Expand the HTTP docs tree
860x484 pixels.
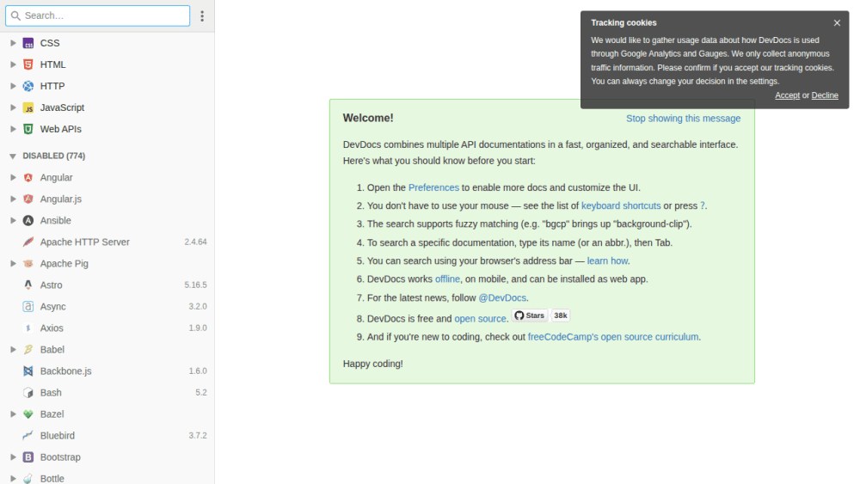(13, 86)
